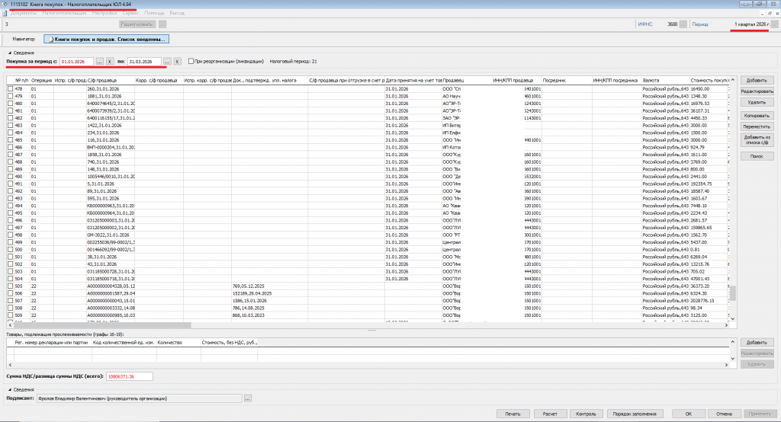Image resolution: width=781 pixels, height=422 pixels.
Task: Click the horizontal scrollbar thumb of purchases table
Action: point(103,325)
